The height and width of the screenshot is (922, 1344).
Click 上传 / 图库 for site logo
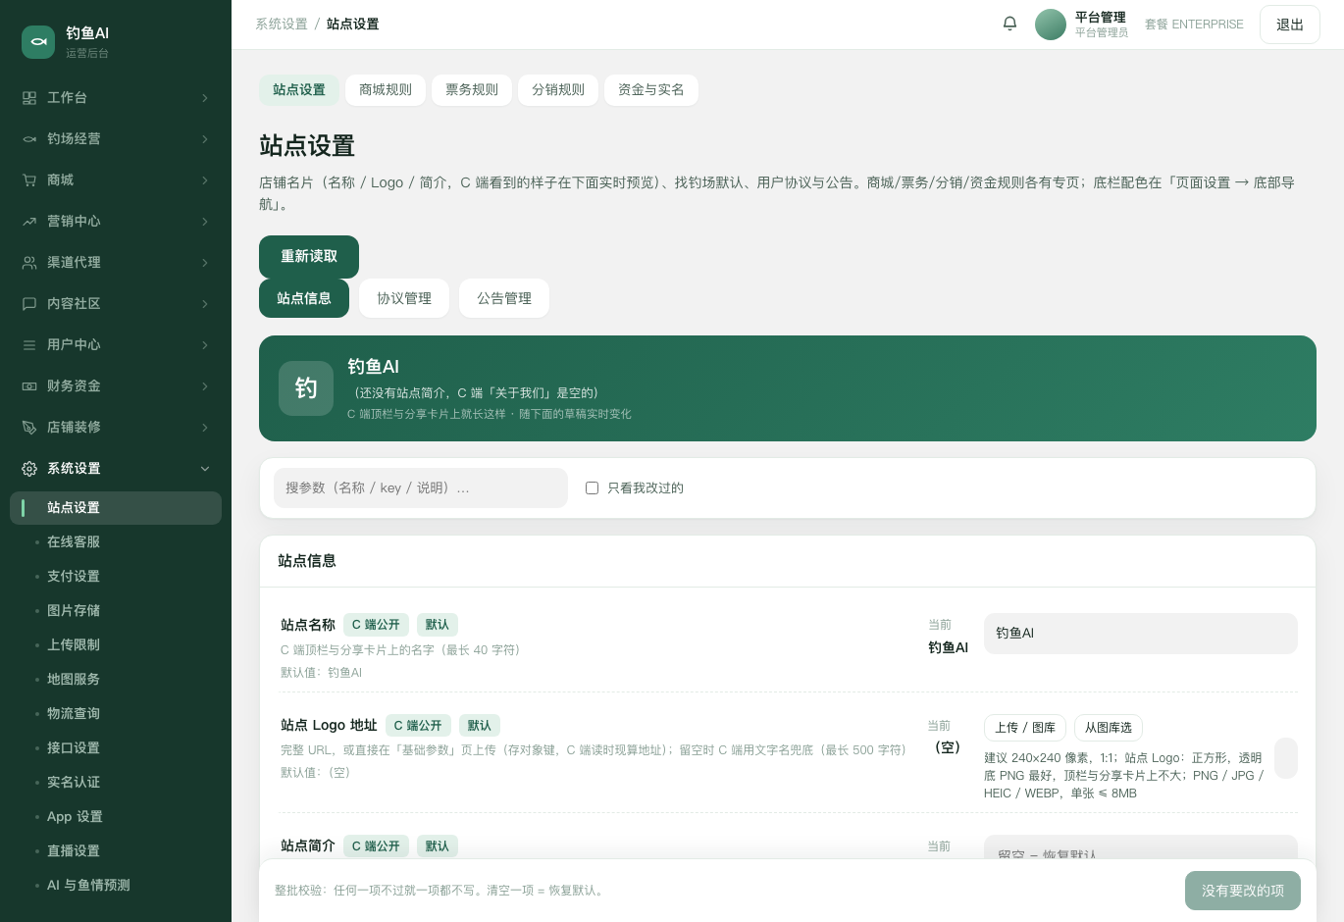click(x=1025, y=728)
